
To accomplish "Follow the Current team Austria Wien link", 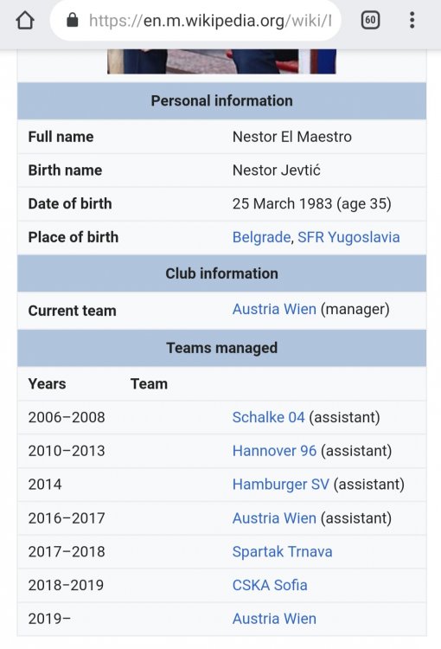I will coord(274,309).
